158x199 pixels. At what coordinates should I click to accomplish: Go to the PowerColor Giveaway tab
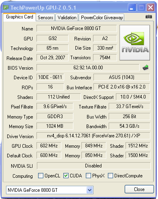(102, 18)
